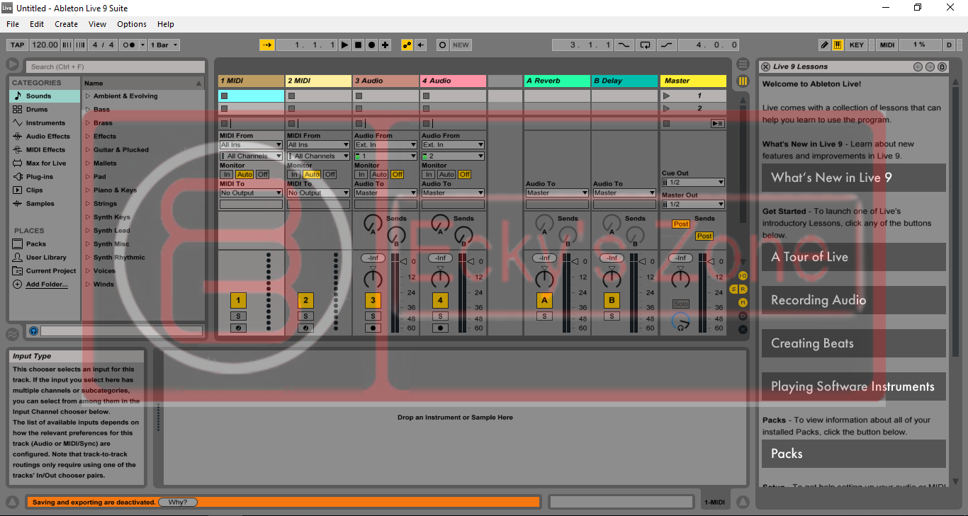Solo the 4 Audio track
Image resolution: width=968 pixels, height=516 pixels.
439,316
